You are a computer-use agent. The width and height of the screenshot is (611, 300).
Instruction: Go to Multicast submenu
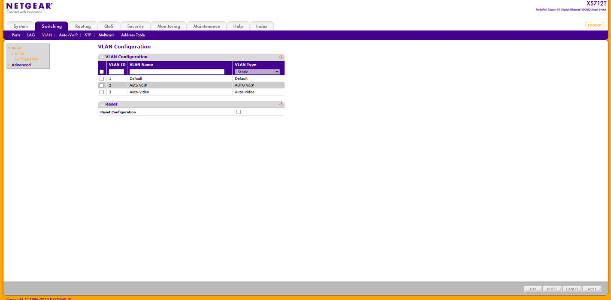click(x=106, y=35)
